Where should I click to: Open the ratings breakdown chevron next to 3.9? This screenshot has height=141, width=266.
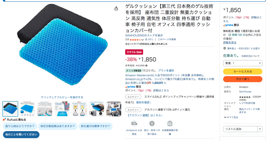pyautogui.click(x=143, y=40)
